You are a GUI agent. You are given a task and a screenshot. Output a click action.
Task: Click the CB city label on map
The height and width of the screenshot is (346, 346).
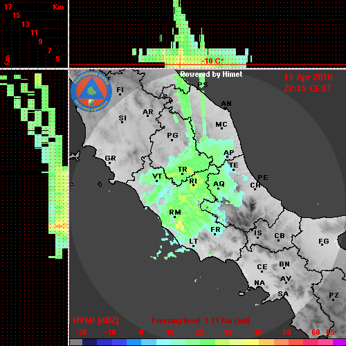pos(280,236)
